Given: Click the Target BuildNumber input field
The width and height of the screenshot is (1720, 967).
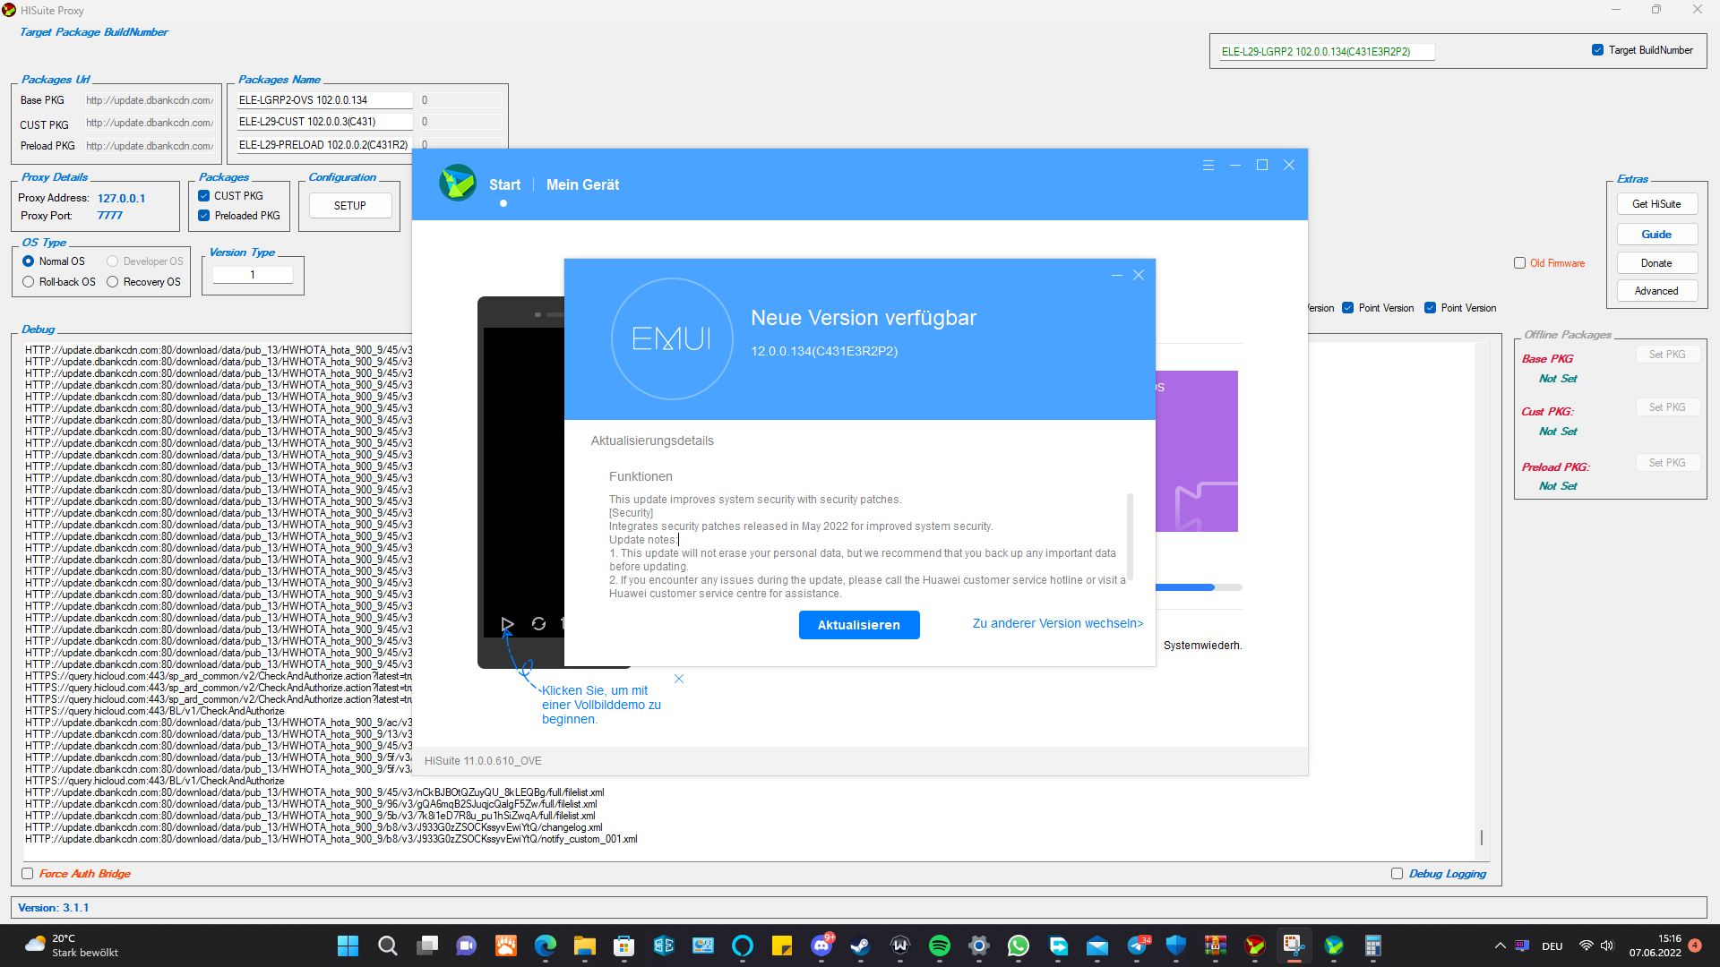Looking at the screenshot, I should [x=1326, y=52].
